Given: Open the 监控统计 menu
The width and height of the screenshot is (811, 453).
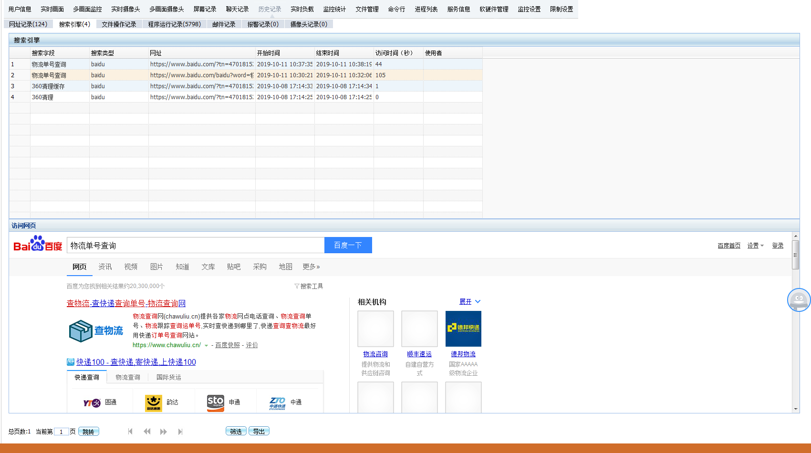Looking at the screenshot, I should click(x=334, y=9).
